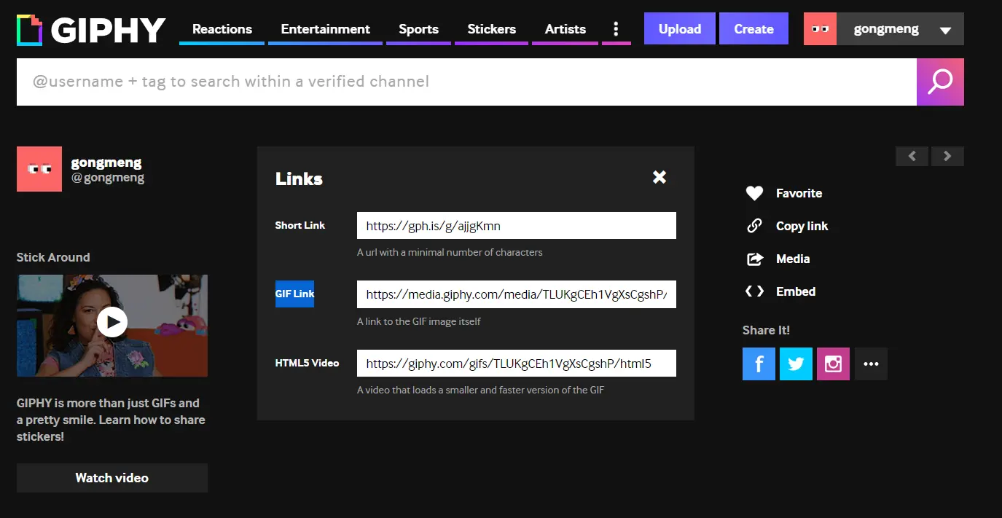The height and width of the screenshot is (518, 1002).
Task: Click the Upload button
Action: click(x=680, y=28)
